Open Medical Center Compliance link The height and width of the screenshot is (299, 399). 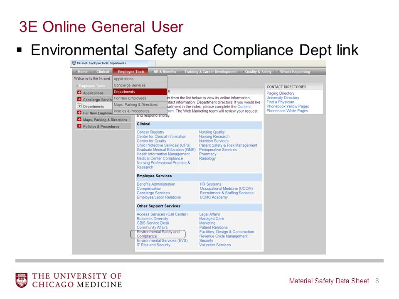(x=160, y=158)
